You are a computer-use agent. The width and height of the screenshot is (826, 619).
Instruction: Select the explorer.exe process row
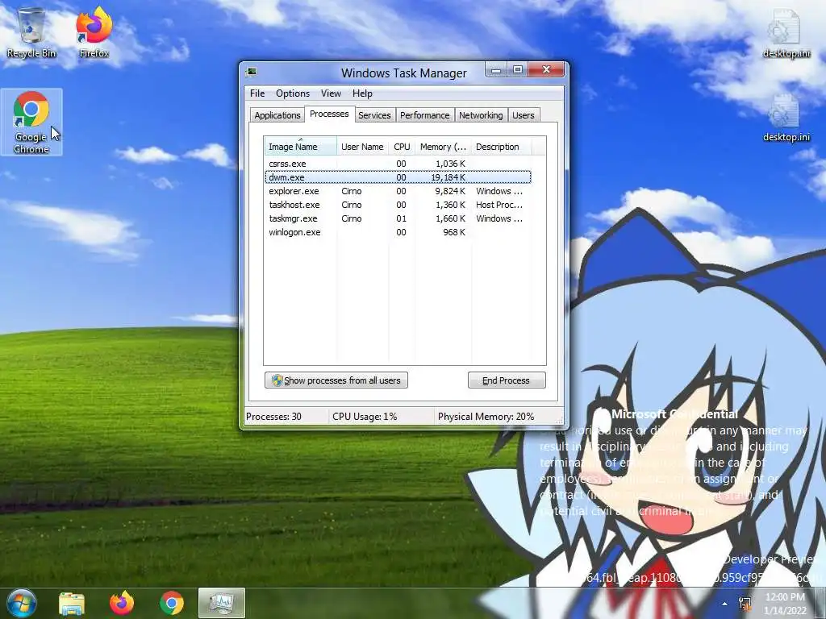[x=398, y=191]
